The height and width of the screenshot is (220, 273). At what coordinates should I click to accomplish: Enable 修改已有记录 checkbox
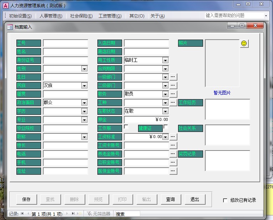pos(225,200)
